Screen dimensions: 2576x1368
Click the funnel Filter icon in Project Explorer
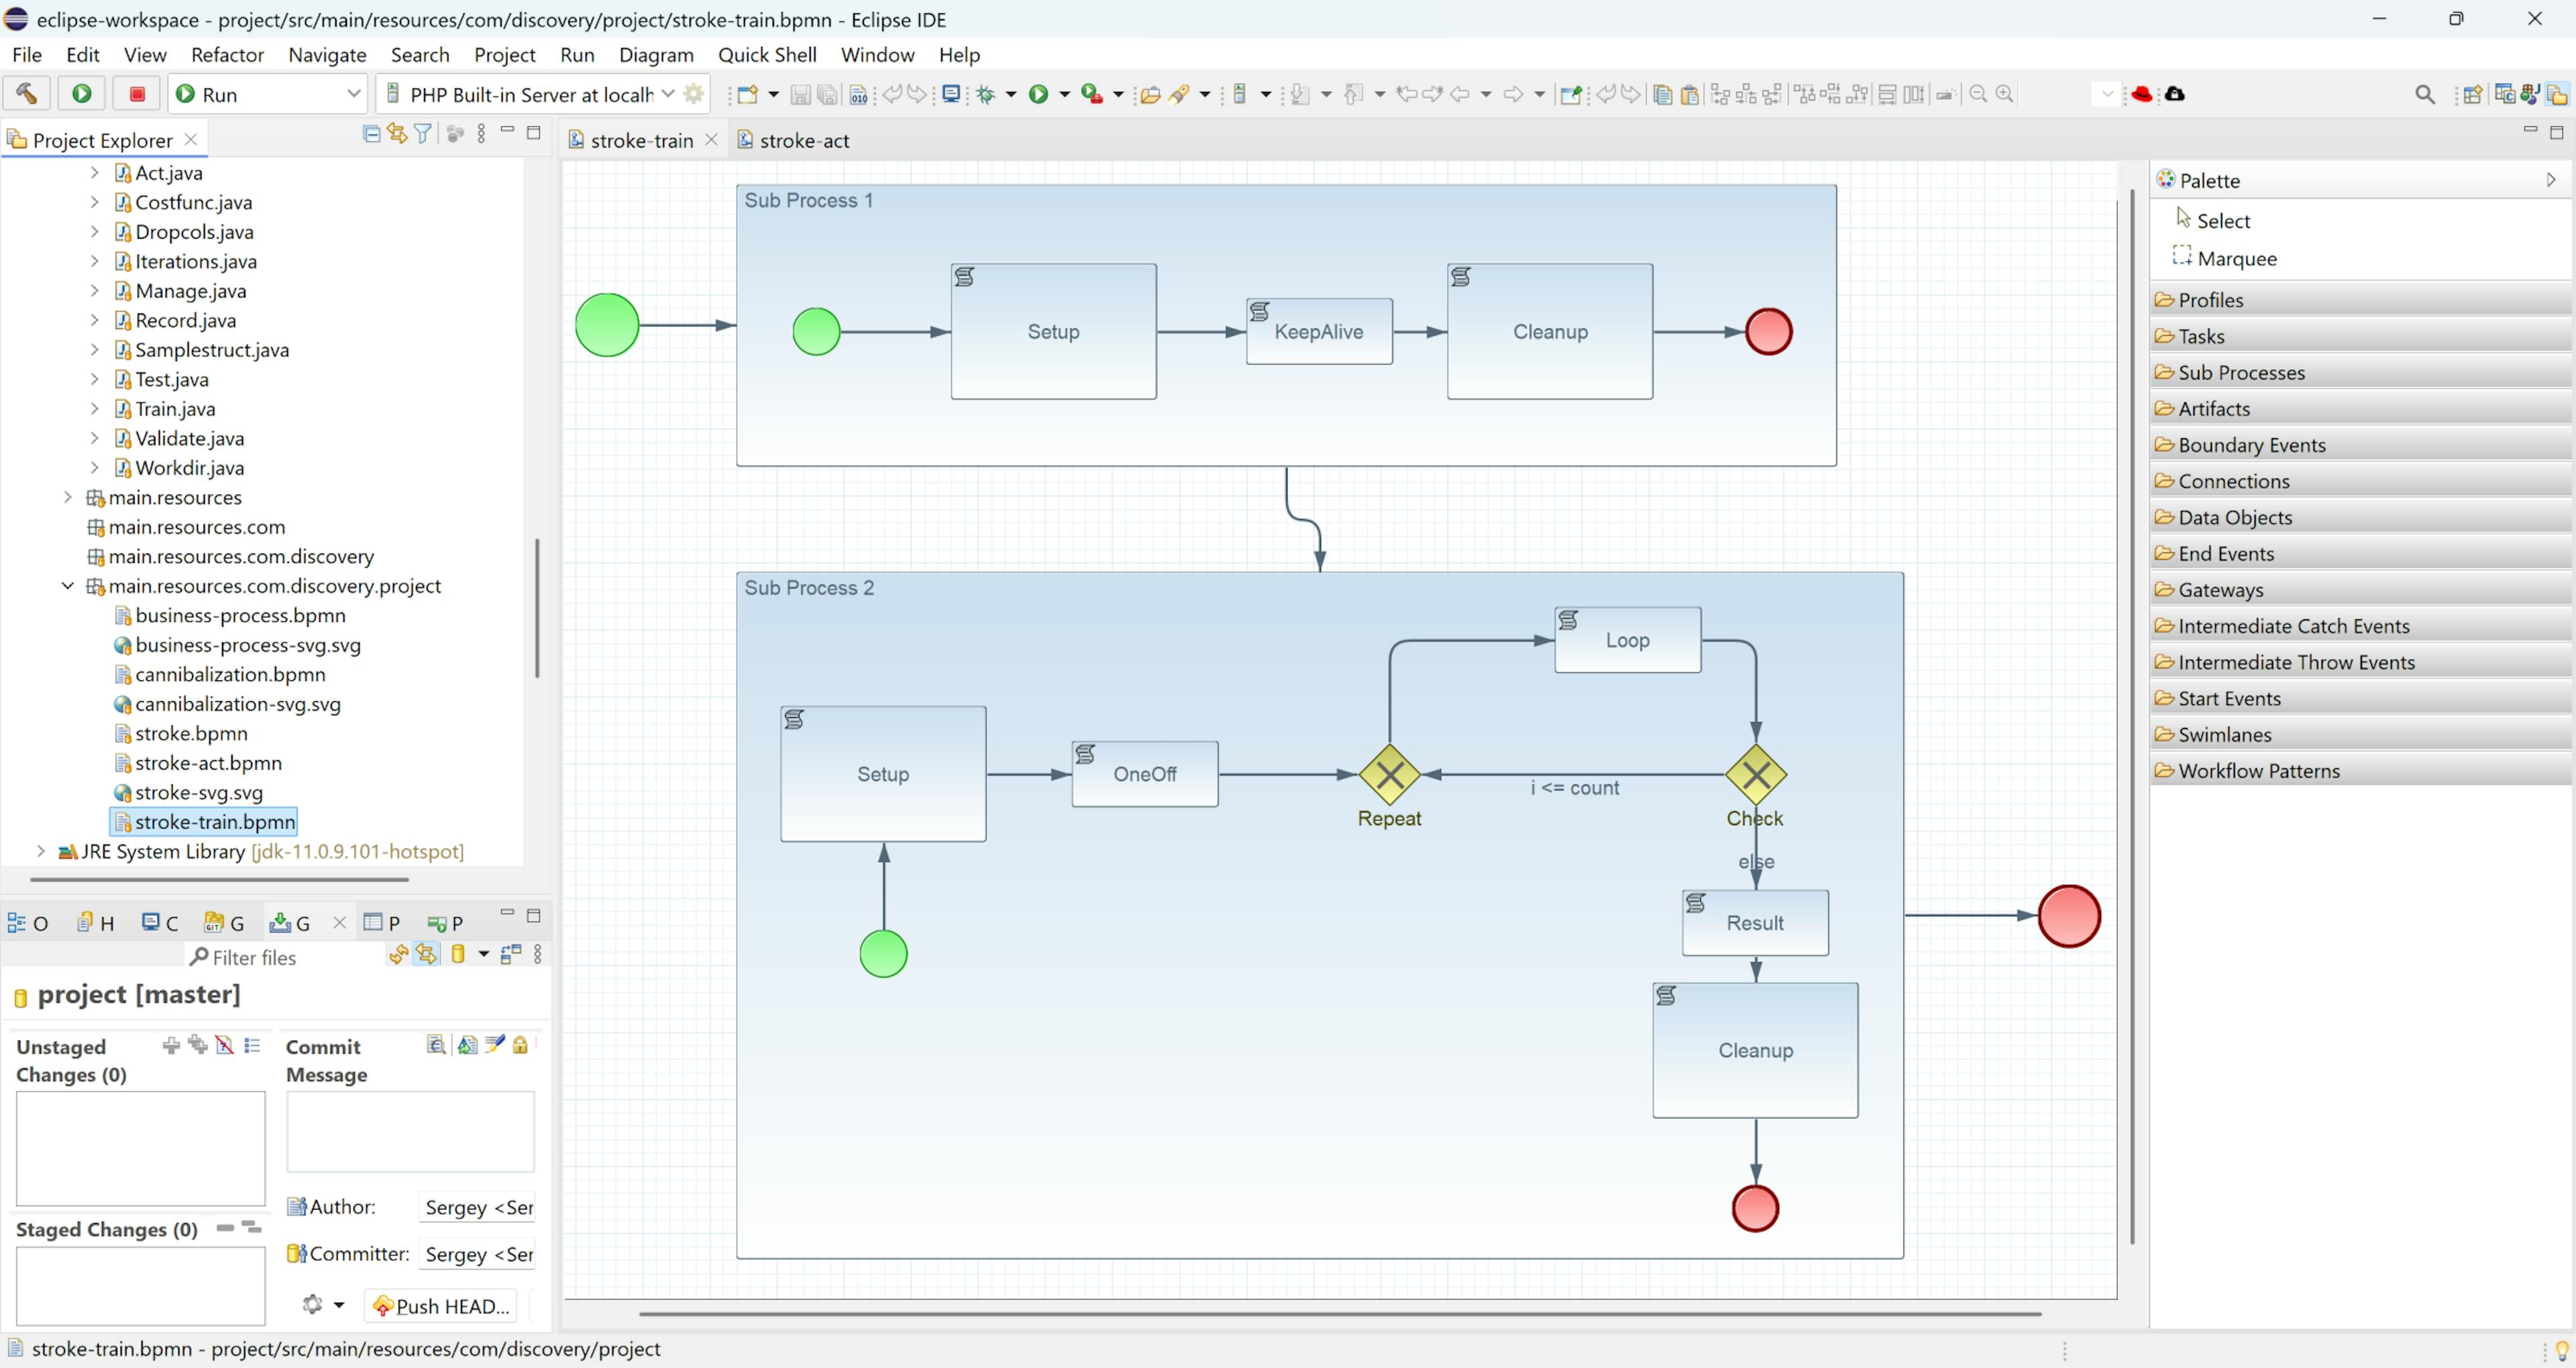coord(423,134)
